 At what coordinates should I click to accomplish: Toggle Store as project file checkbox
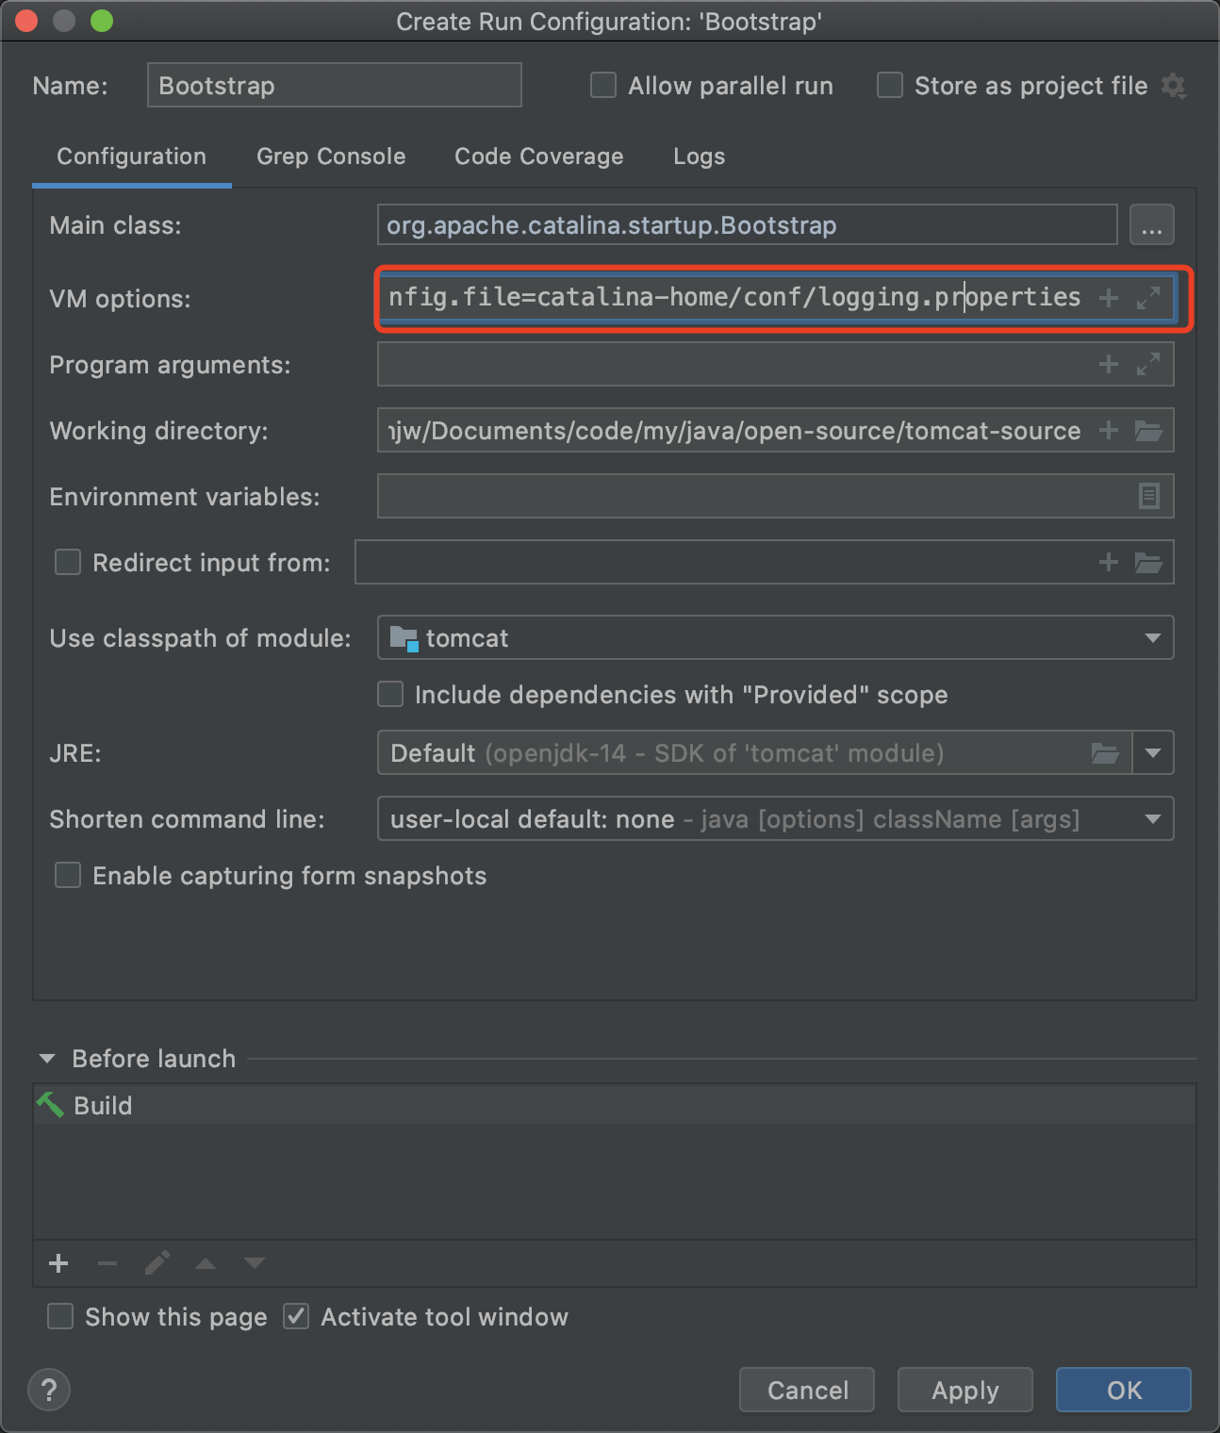[x=890, y=86]
